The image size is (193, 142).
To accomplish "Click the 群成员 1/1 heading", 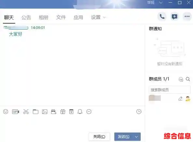I will (159, 79).
